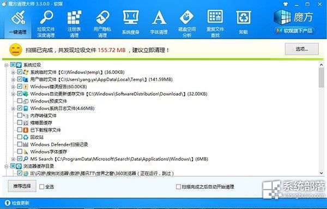Expand the Windows系统日志文件 node
The image size is (327, 209).
click(x=13, y=108)
